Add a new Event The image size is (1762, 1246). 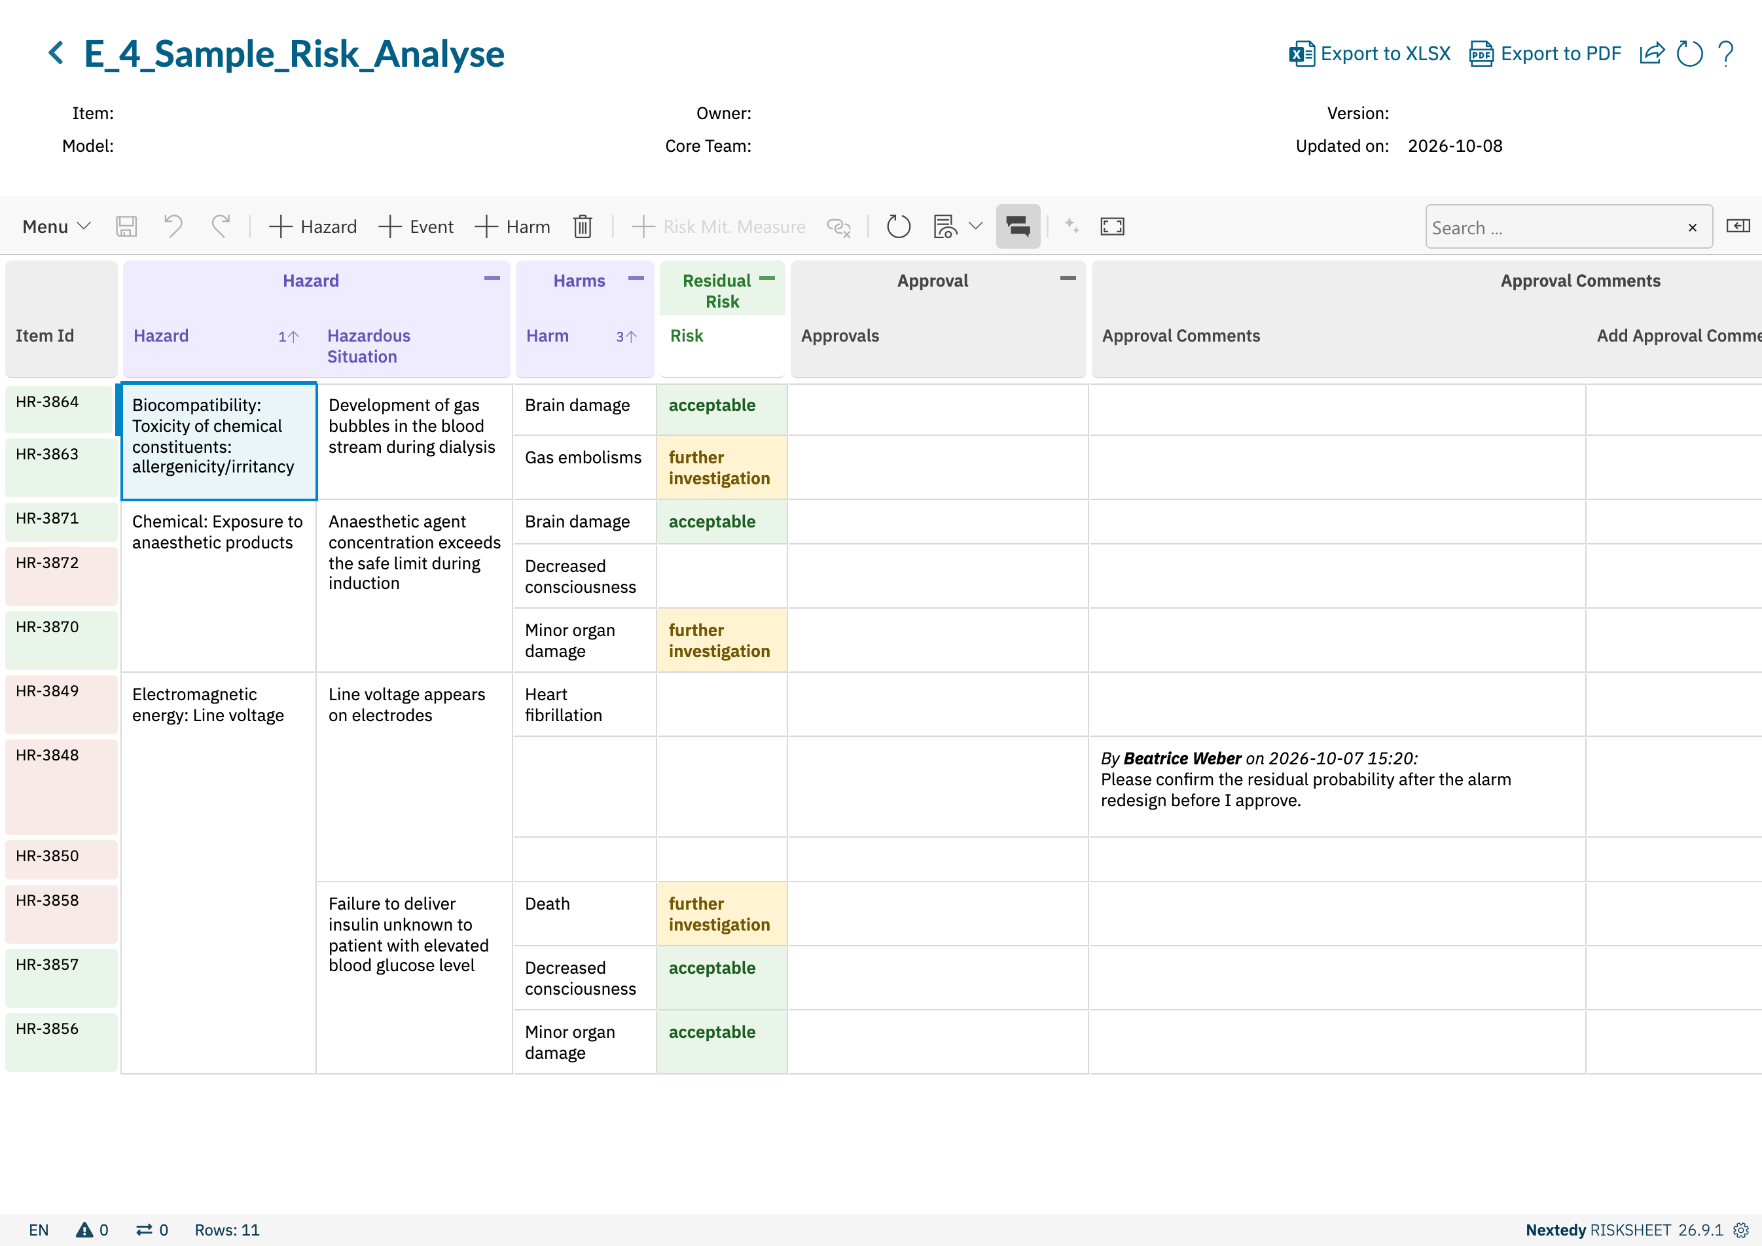pyautogui.click(x=416, y=226)
